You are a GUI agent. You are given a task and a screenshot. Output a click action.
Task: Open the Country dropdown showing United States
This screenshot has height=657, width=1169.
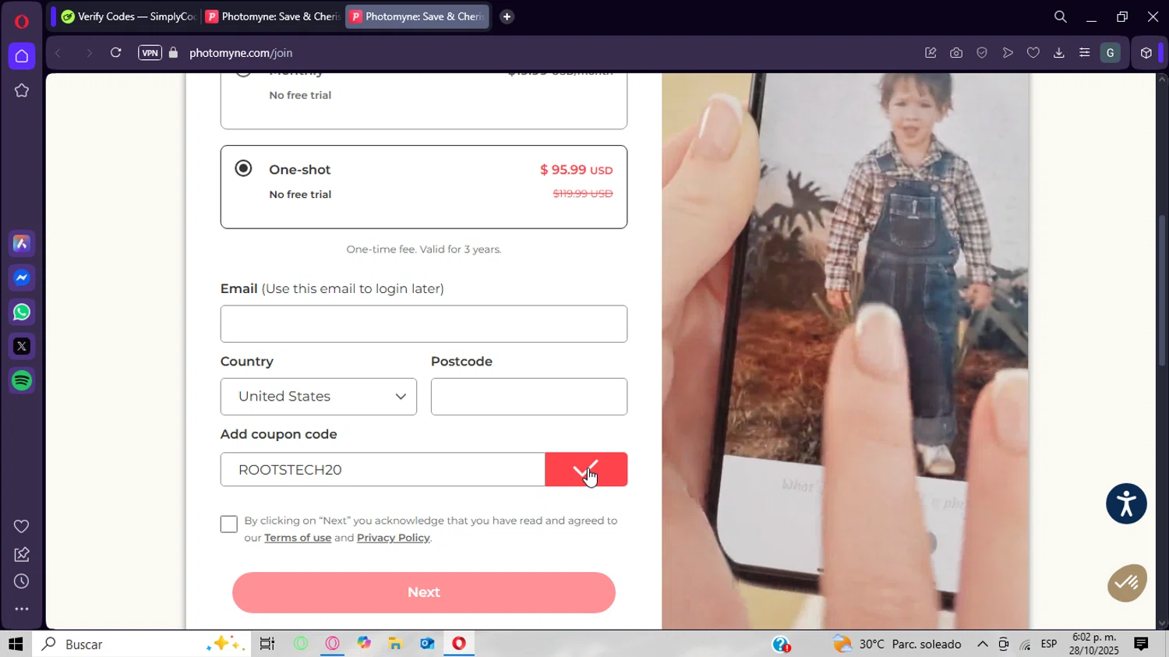(319, 397)
